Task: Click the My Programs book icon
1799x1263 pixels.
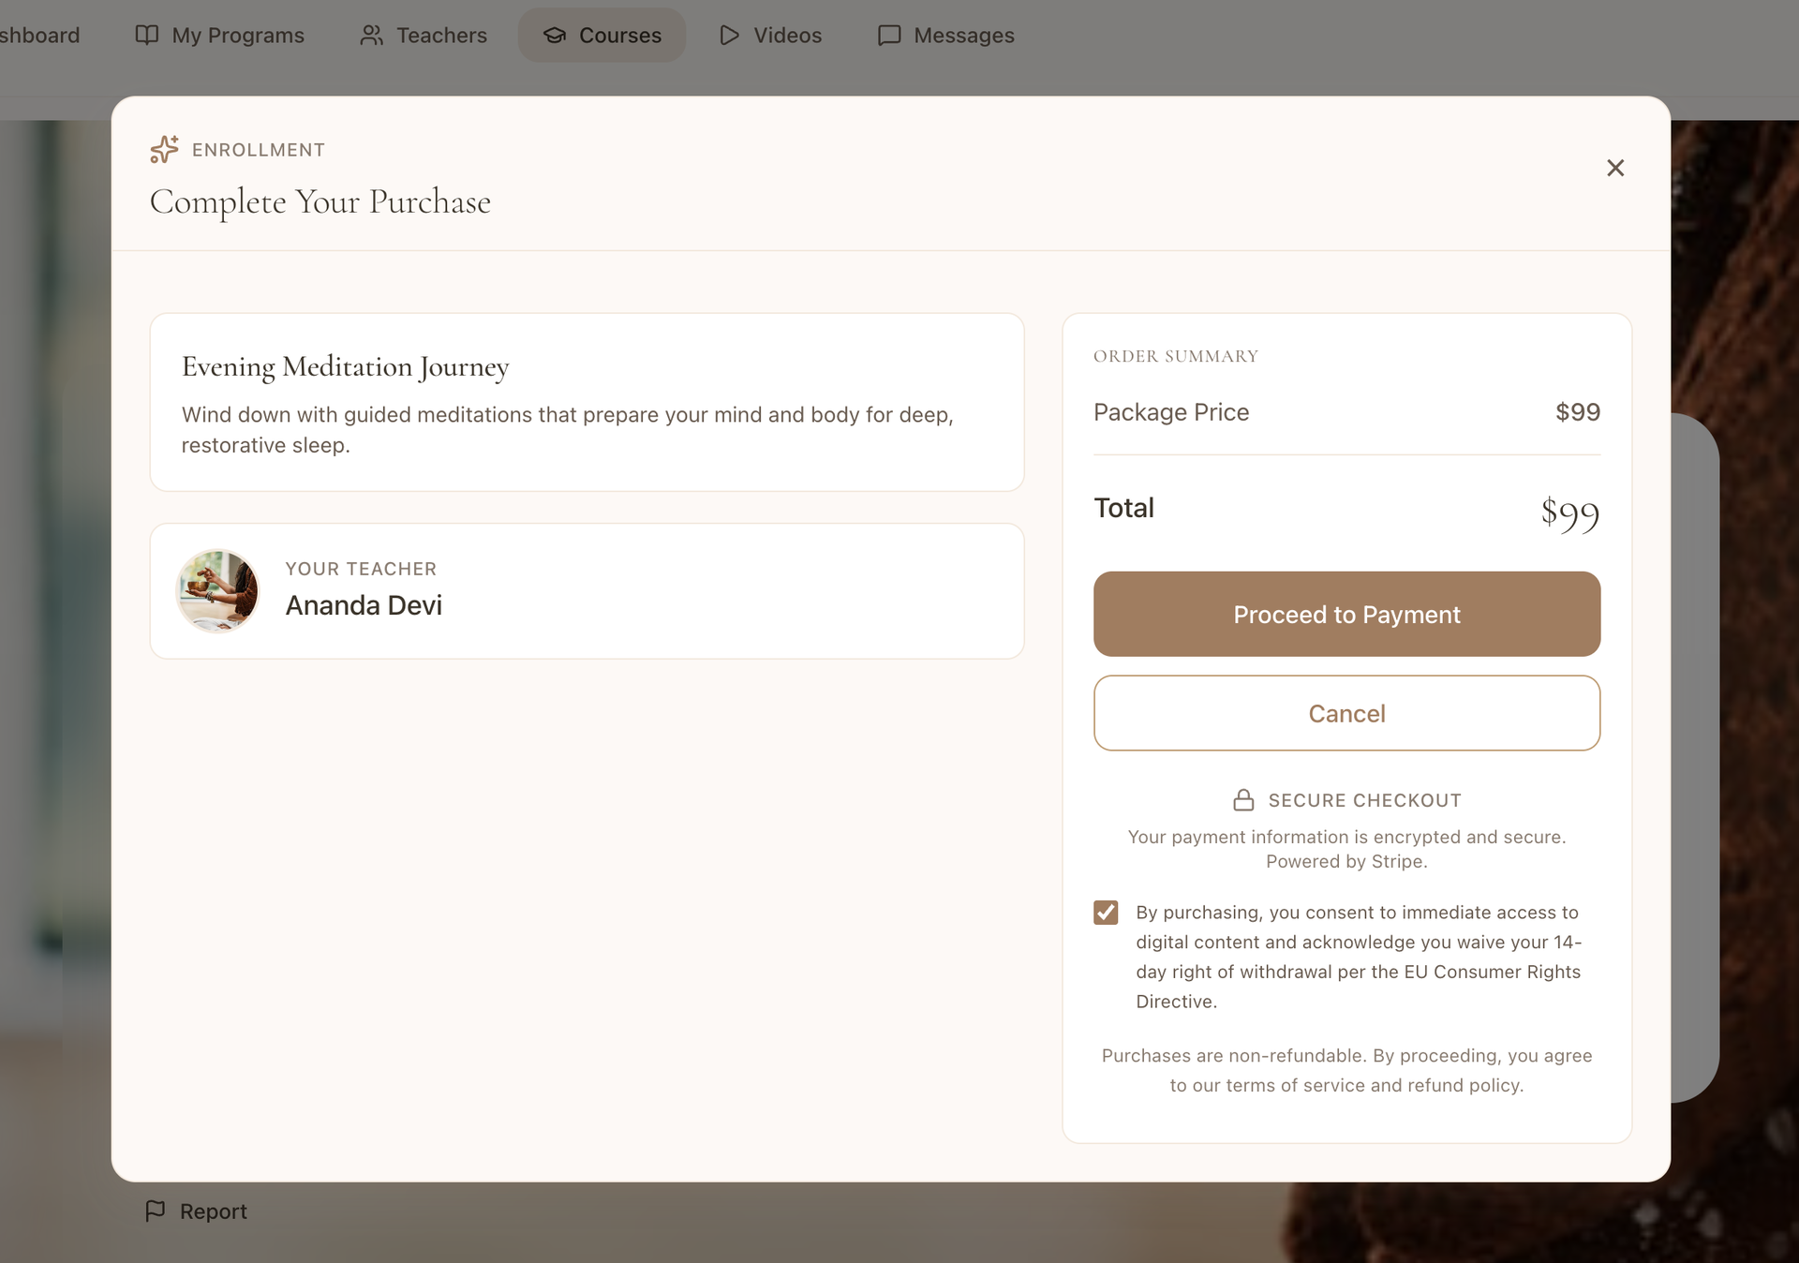Action: click(147, 36)
